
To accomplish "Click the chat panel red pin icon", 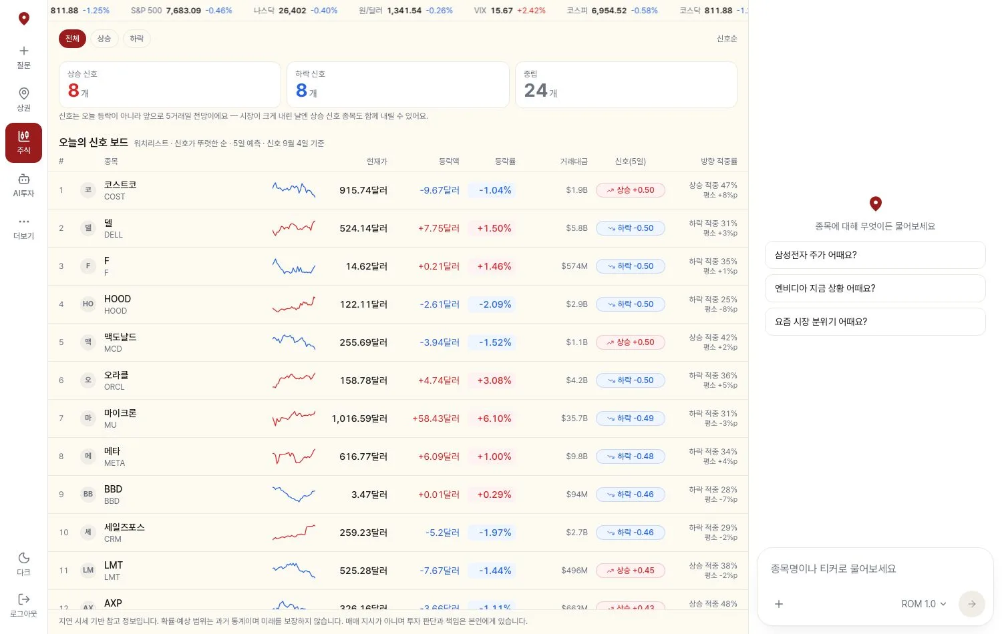I will coord(876,204).
